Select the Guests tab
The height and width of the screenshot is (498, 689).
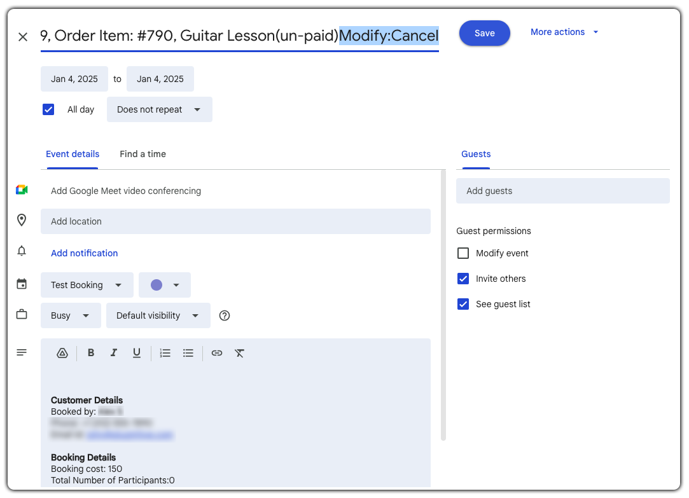476,154
